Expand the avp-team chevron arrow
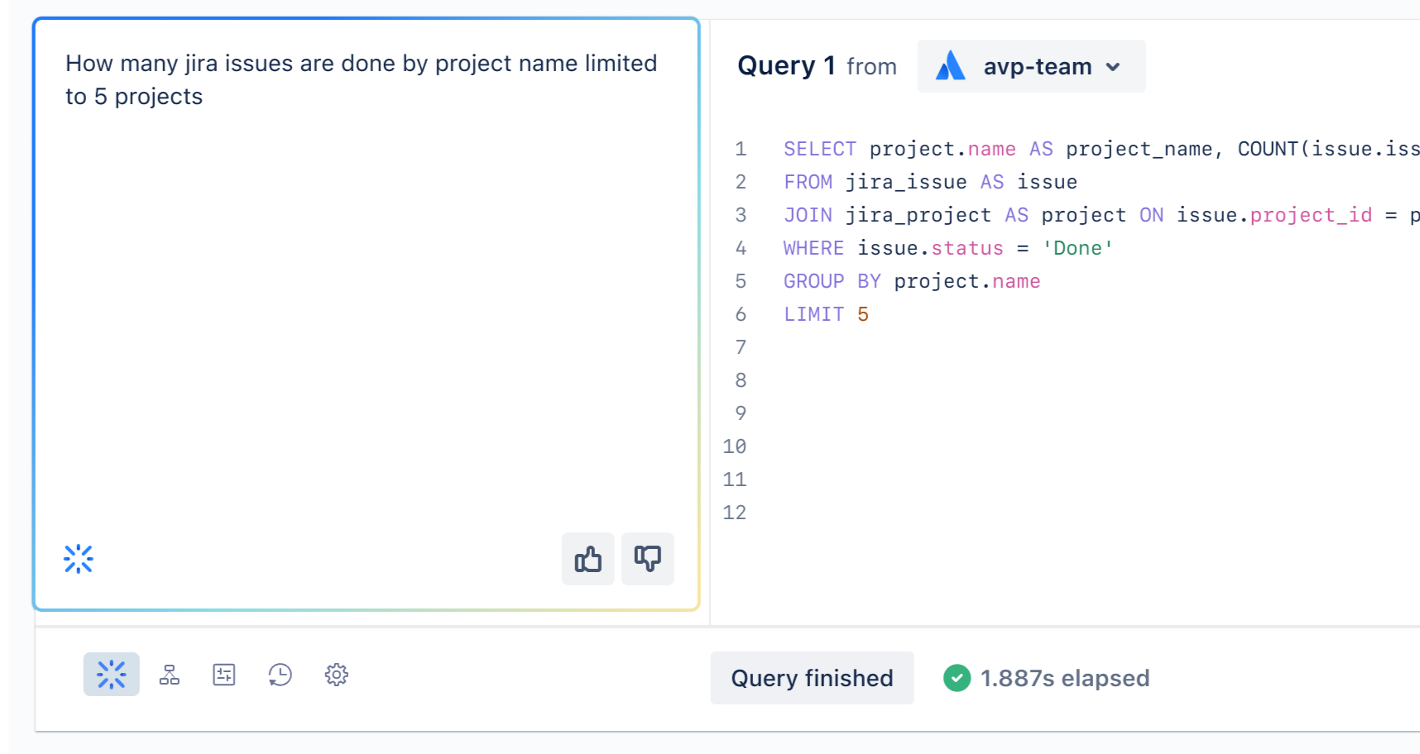The width and height of the screenshot is (1420, 754). [x=1114, y=66]
